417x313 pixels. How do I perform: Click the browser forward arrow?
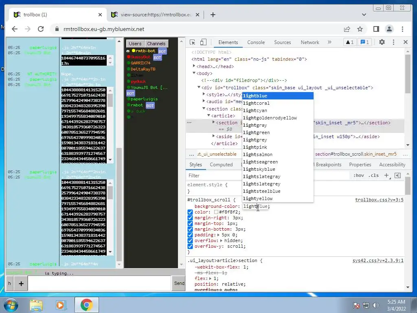[28, 29]
